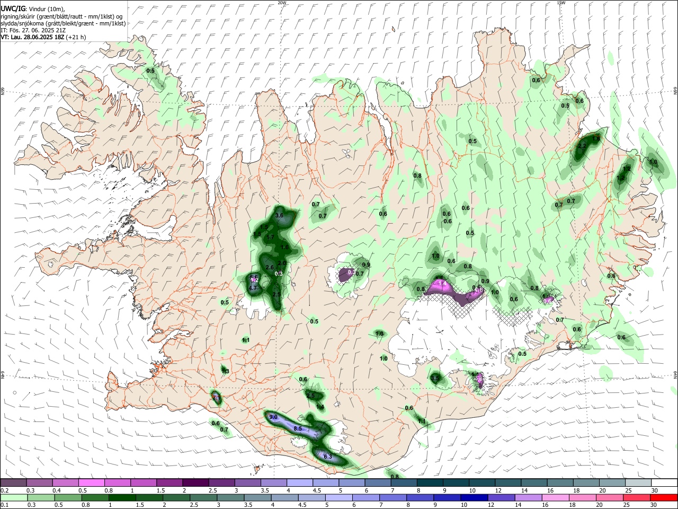The image size is (678, 509).
Task: Select the bright pink 0.5 snow scale swatch
Action: (x=91, y=483)
